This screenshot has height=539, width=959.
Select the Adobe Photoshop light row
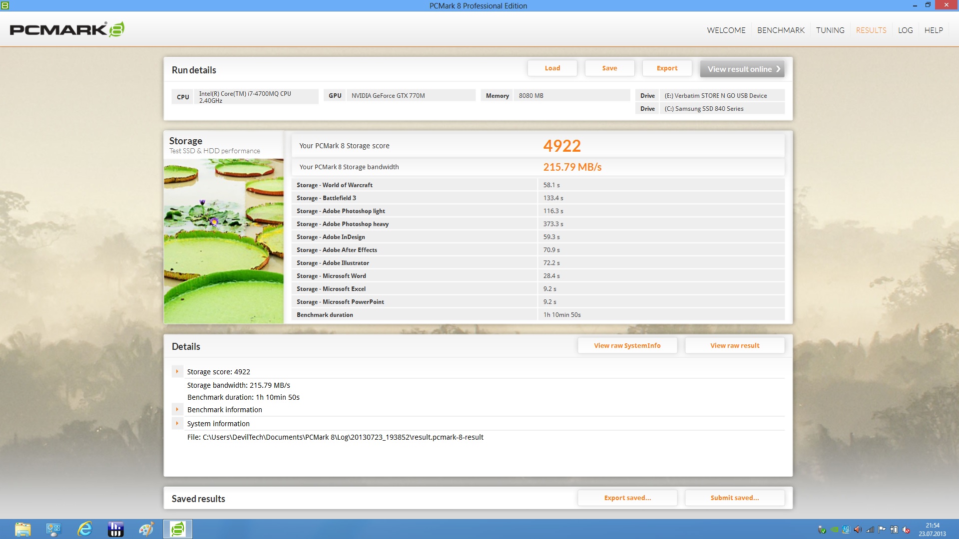pyautogui.click(x=538, y=211)
